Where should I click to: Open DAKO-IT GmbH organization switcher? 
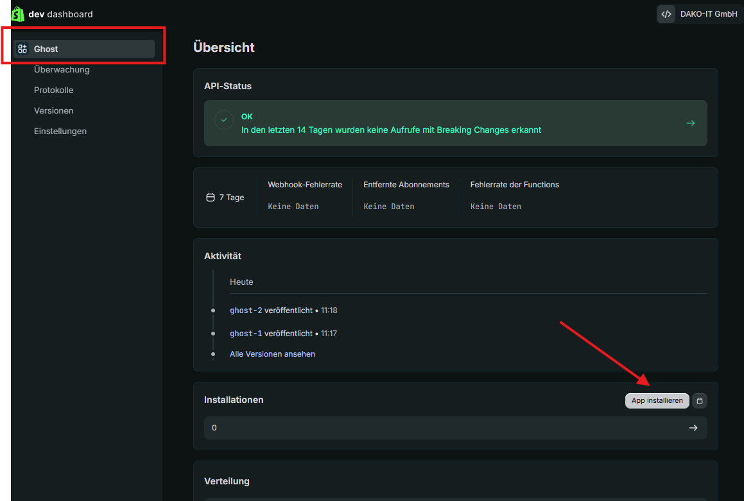[700, 14]
